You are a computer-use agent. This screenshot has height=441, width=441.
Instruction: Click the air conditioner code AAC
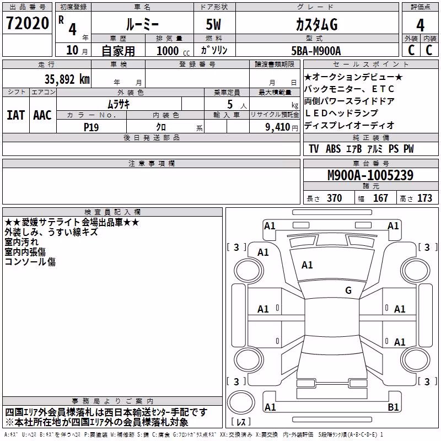[42, 115]
